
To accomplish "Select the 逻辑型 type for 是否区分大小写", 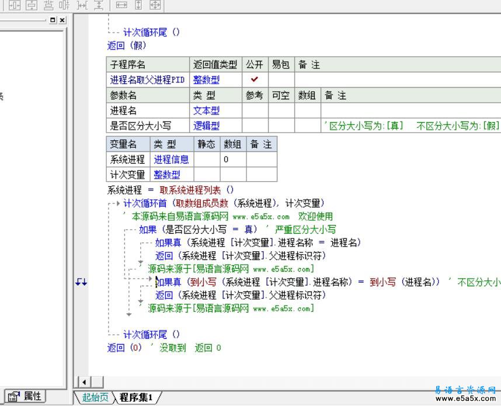I will (206, 126).
